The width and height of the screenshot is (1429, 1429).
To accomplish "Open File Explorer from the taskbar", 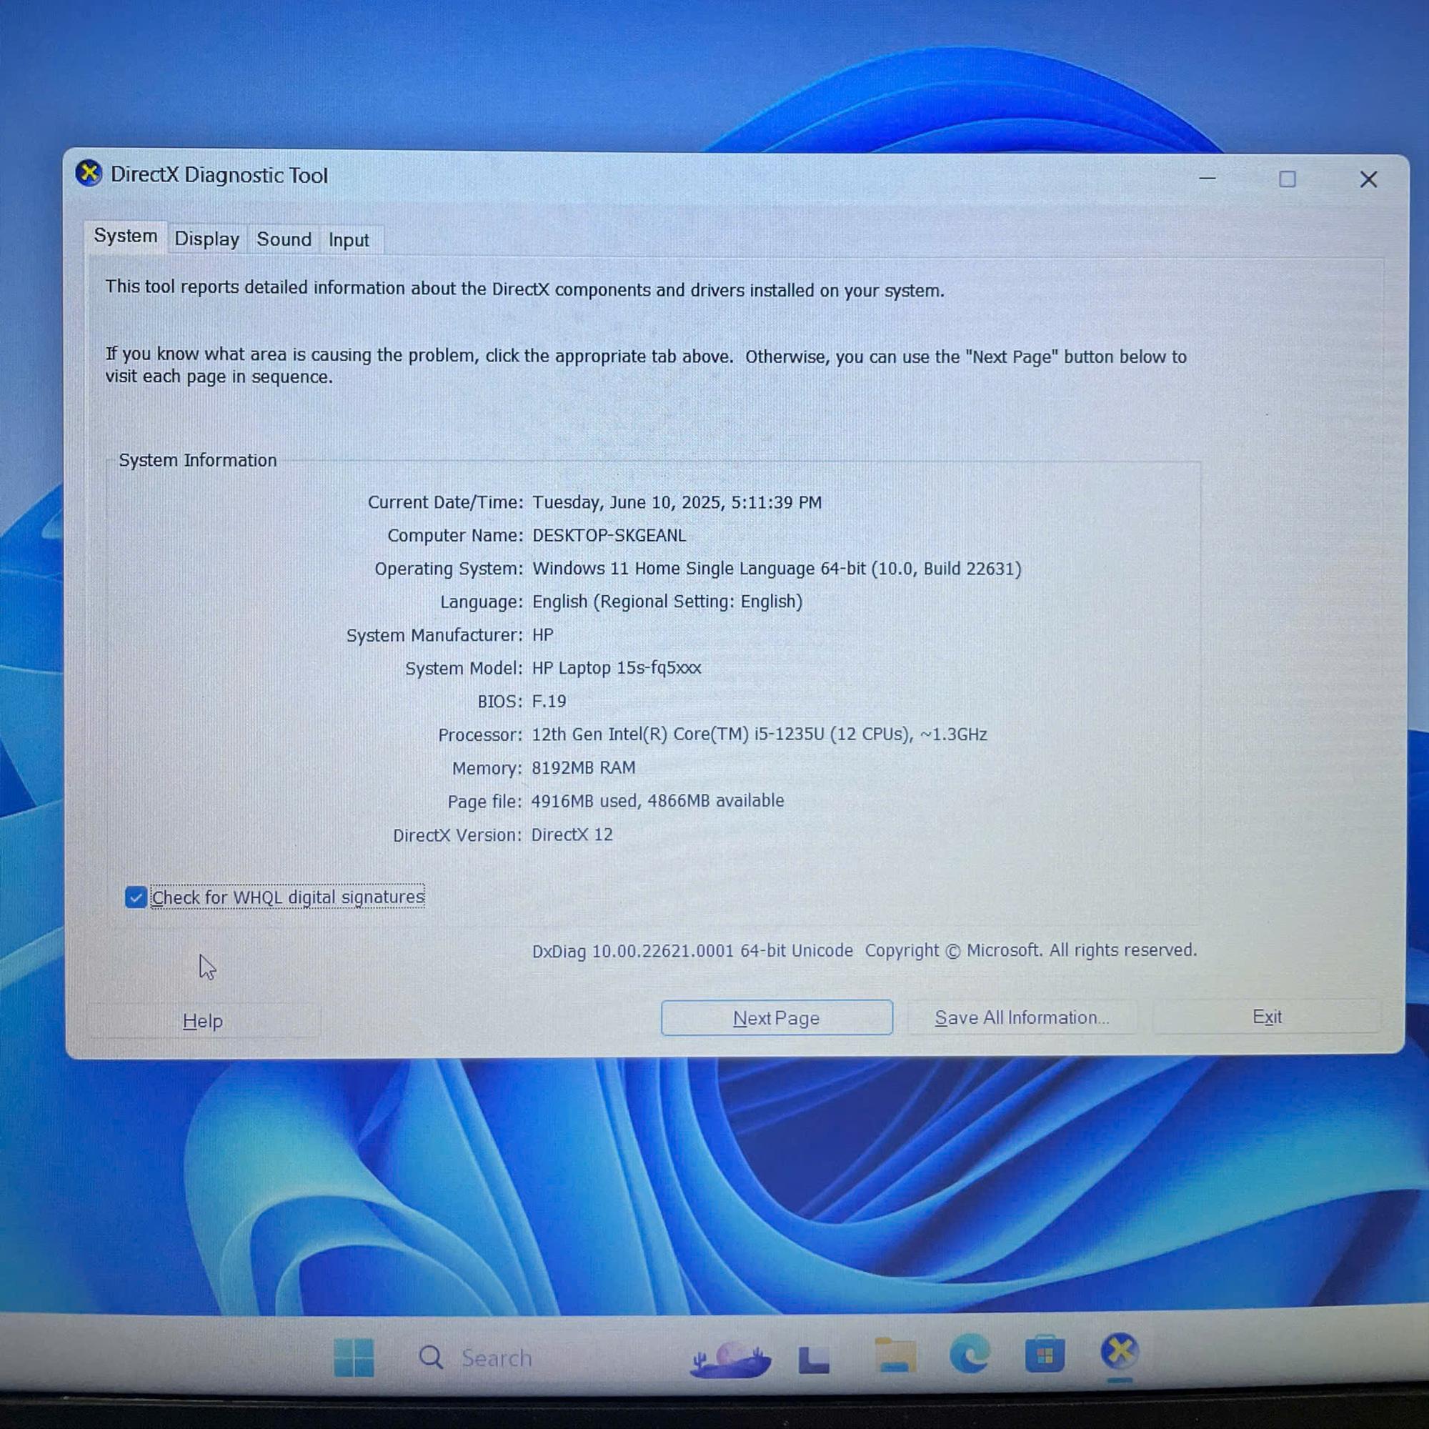I will (895, 1355).
